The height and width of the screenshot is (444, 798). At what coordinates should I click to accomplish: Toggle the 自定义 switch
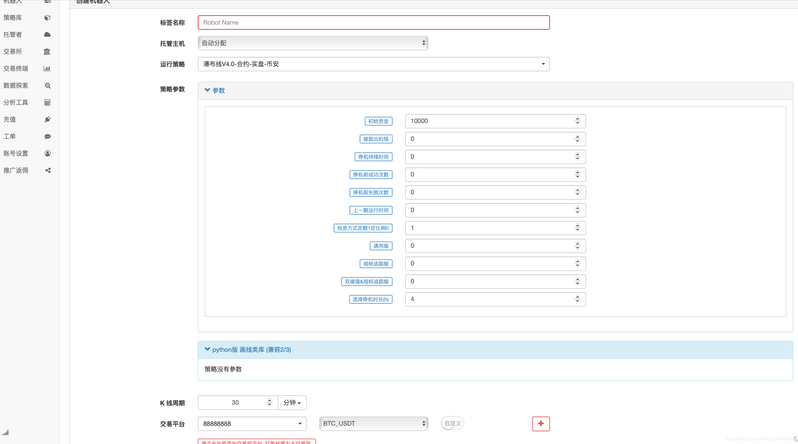coord(452,423)
